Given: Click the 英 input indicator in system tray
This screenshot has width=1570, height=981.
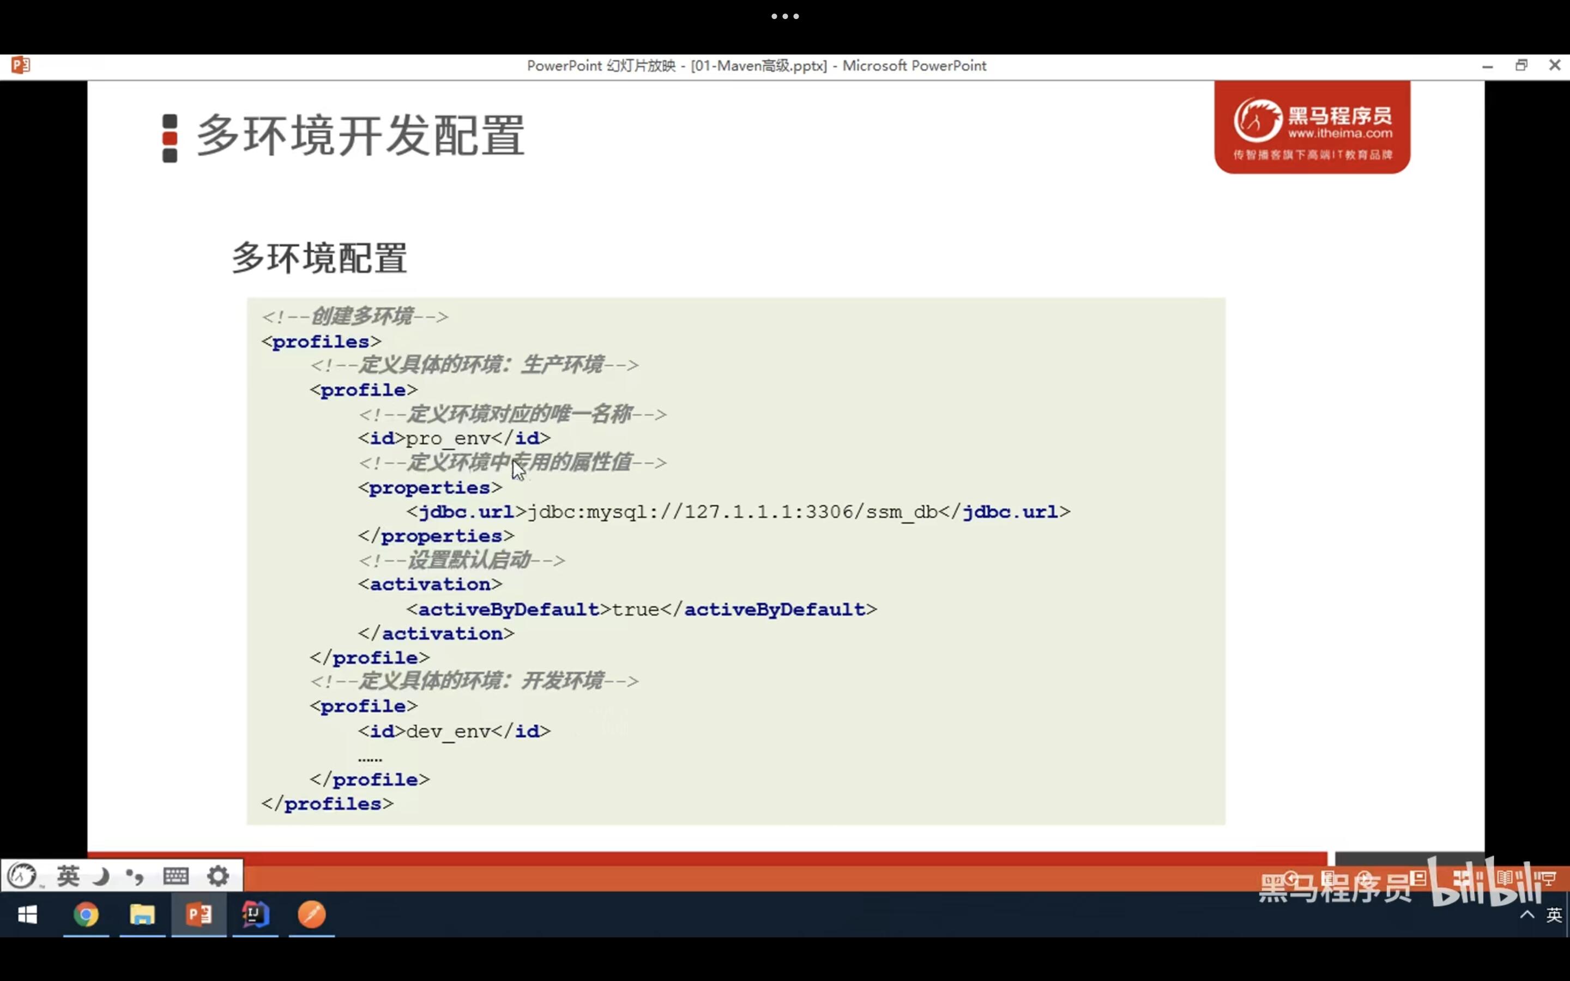Looking at the screenshot, I should point(1554,915).
